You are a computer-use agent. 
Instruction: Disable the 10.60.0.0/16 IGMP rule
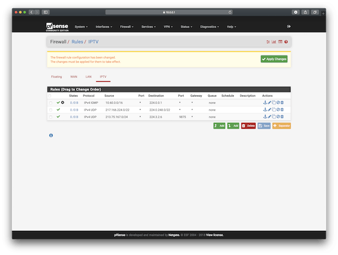(278, 103)
